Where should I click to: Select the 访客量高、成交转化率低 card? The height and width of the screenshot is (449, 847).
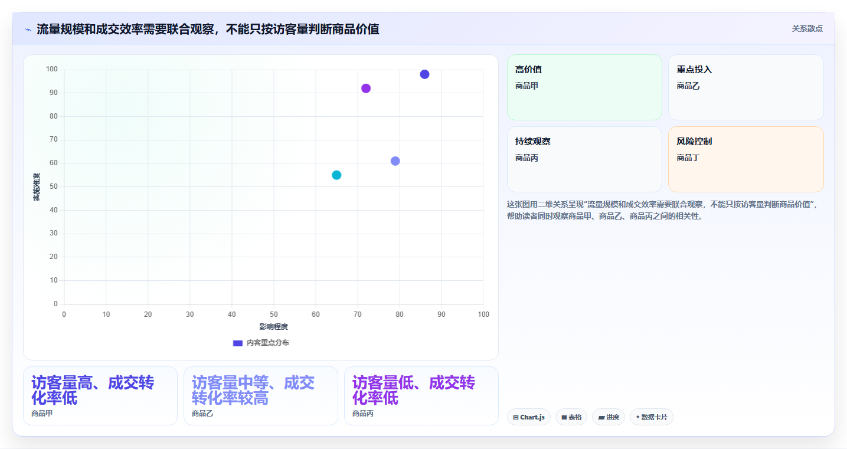pyautogui.click(x=100, y=396)
